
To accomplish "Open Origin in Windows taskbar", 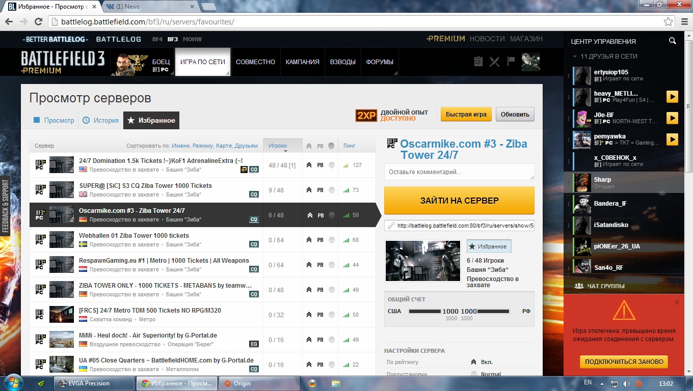I will coord(259,383).
